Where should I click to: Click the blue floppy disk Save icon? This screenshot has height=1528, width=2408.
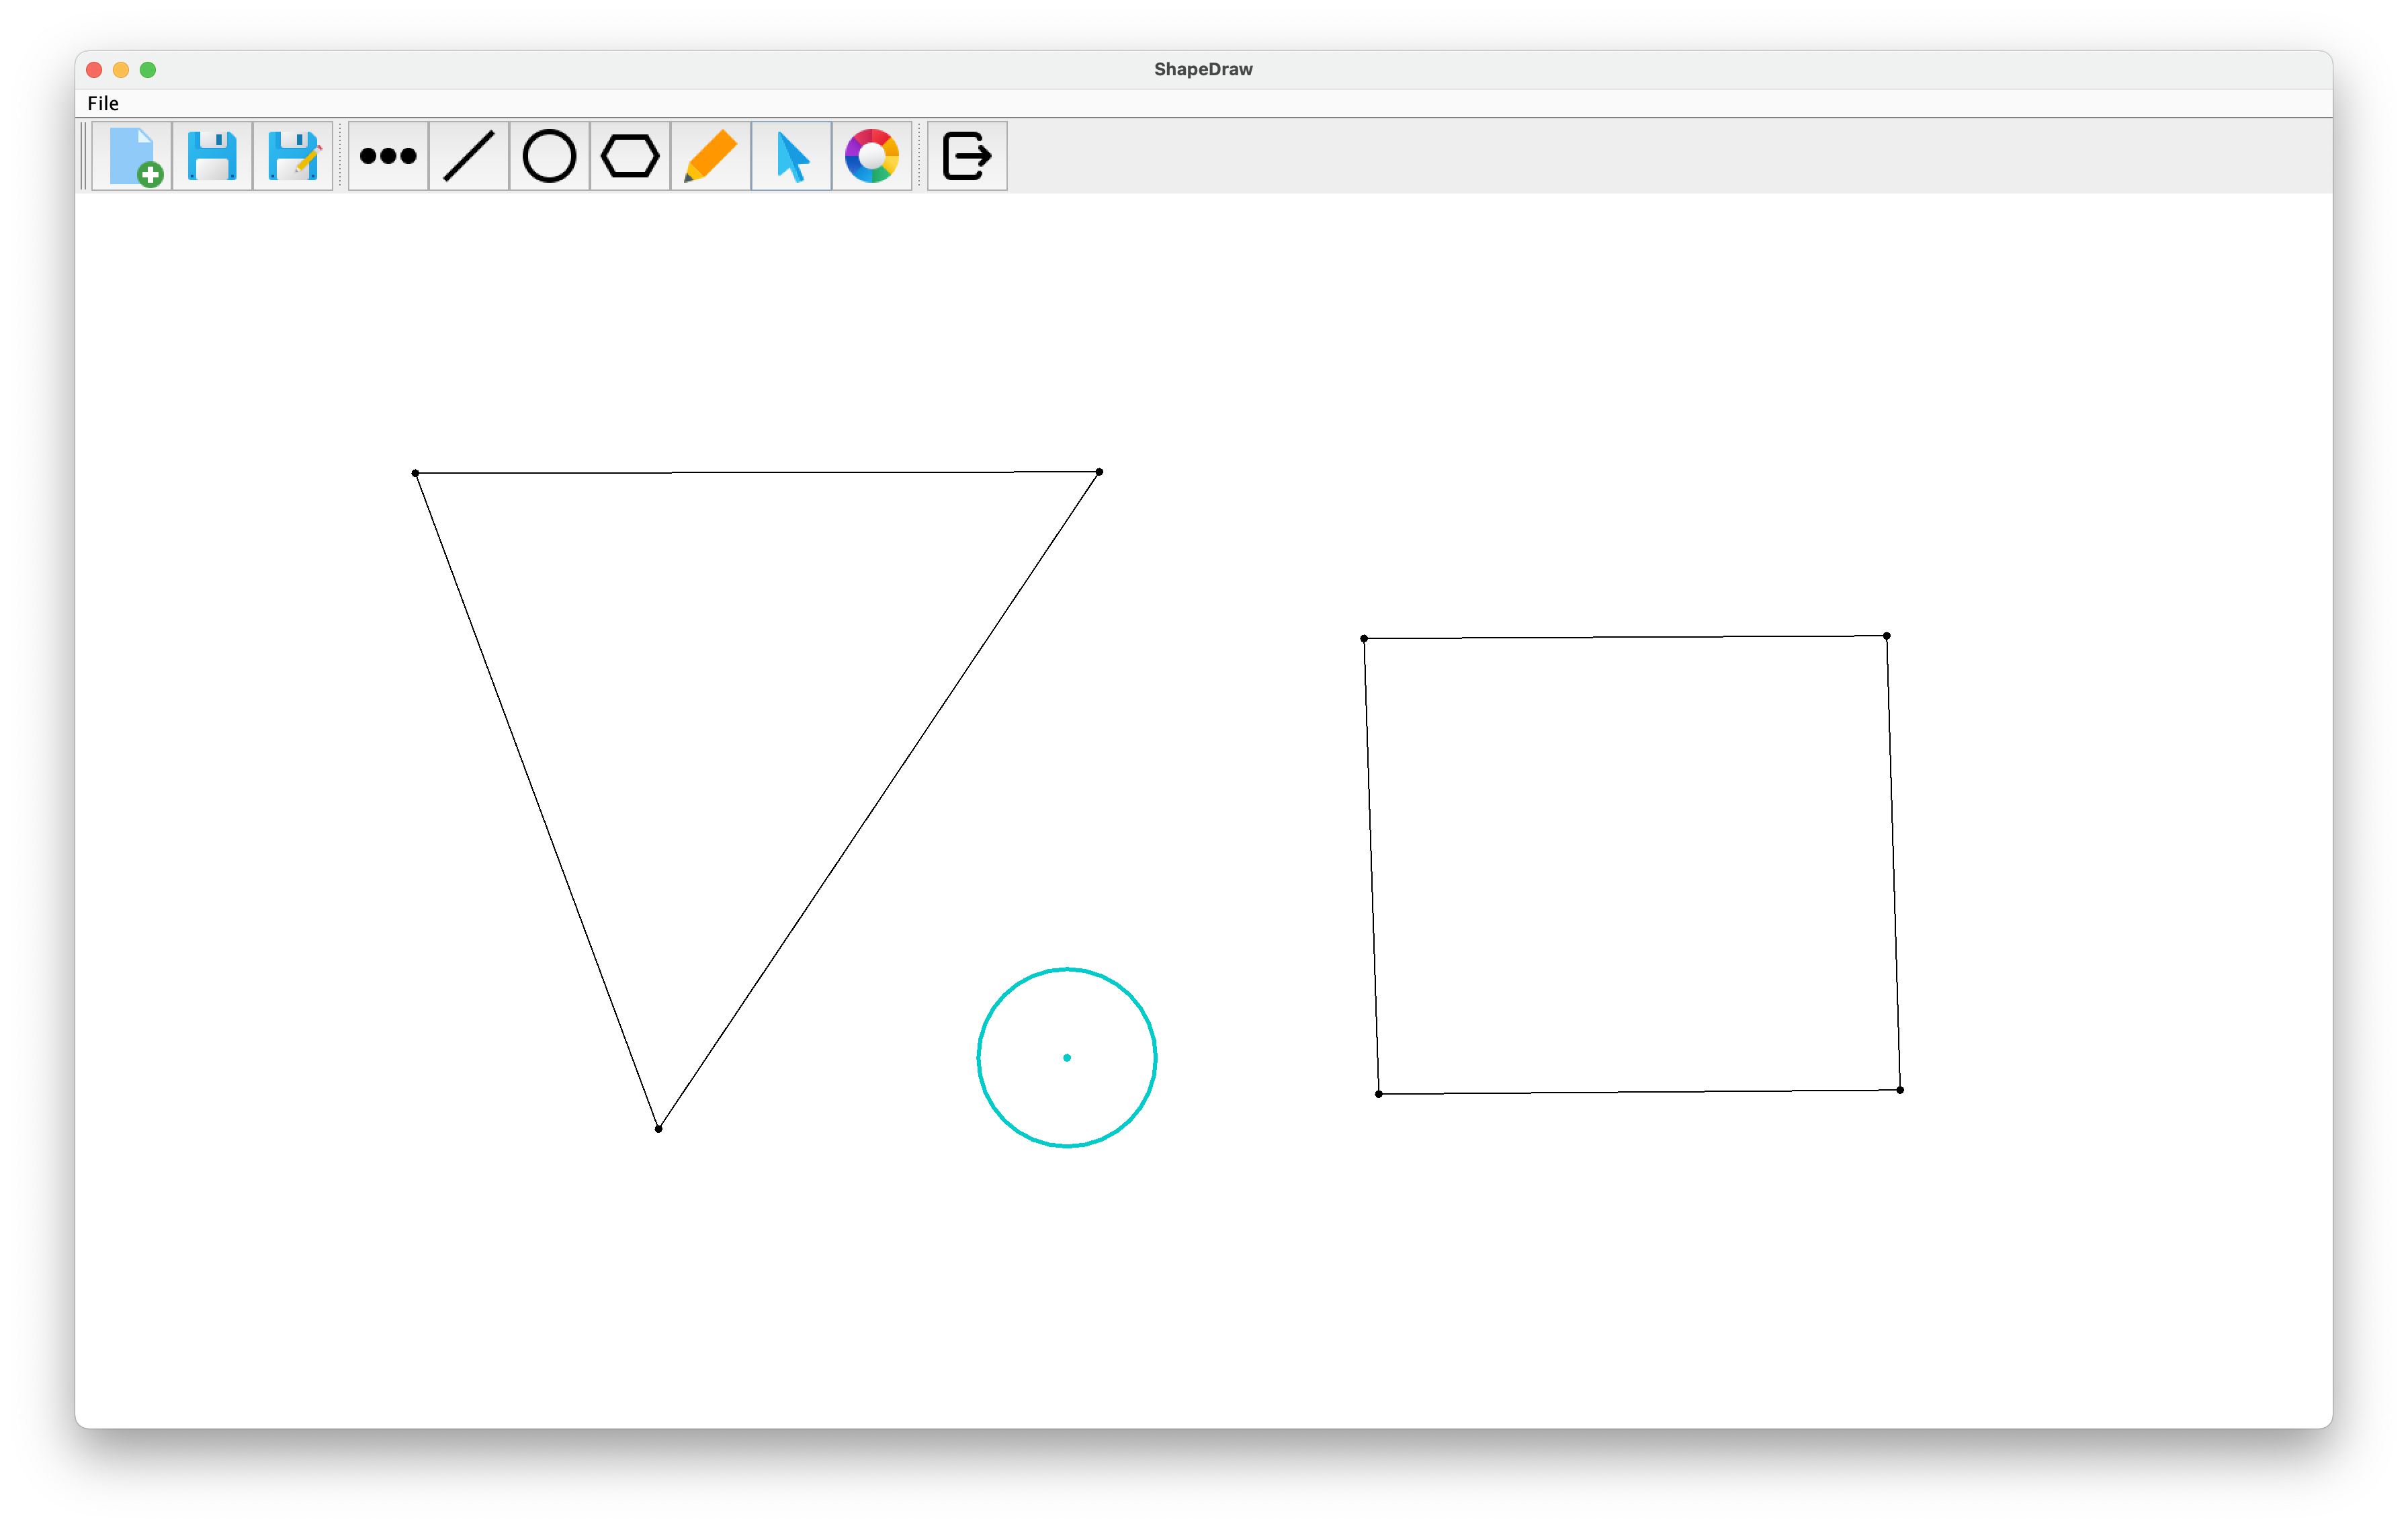tap(212, 156)
